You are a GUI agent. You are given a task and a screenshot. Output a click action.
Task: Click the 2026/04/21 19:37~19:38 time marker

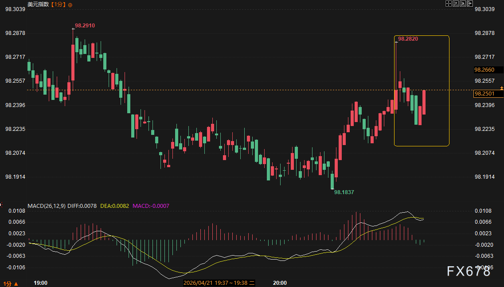pos(219,283)
